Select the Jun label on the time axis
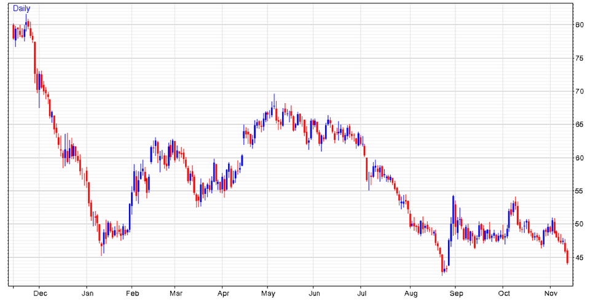This screenshot has height=302, width=590. (314, 293)
